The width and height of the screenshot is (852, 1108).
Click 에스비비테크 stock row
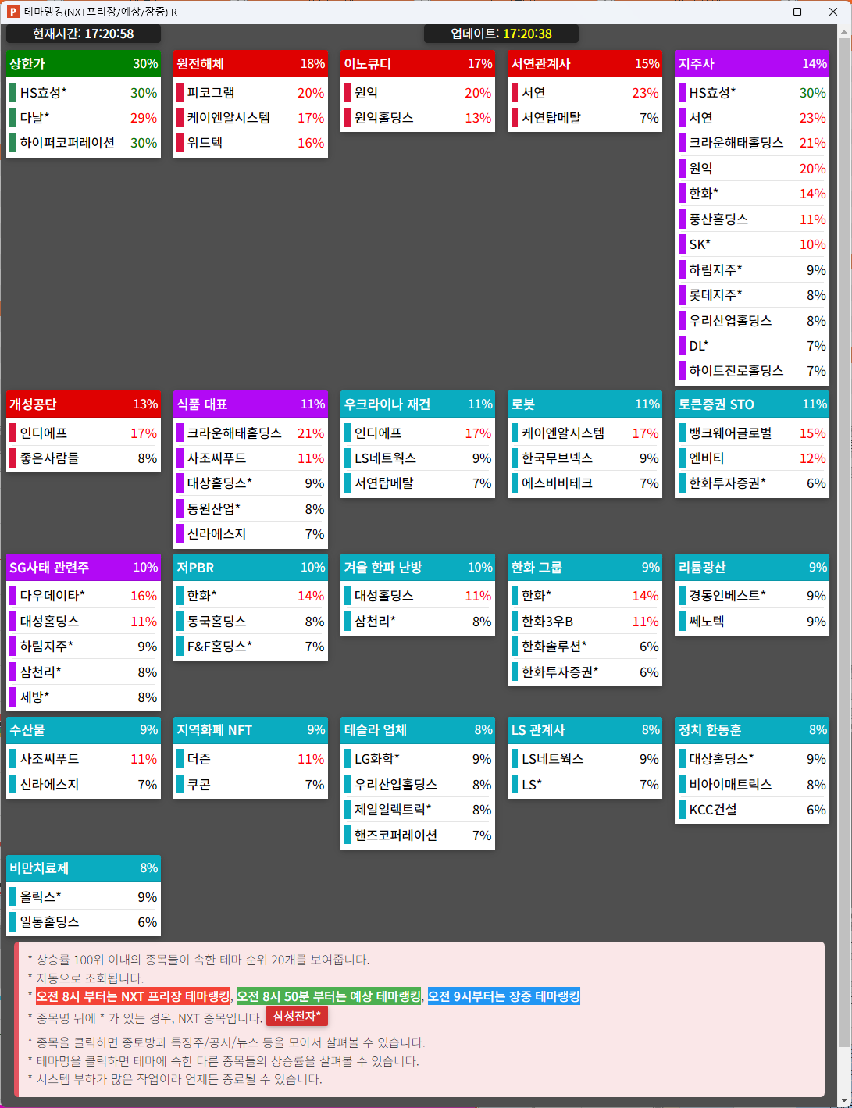(x=585, y=483)
